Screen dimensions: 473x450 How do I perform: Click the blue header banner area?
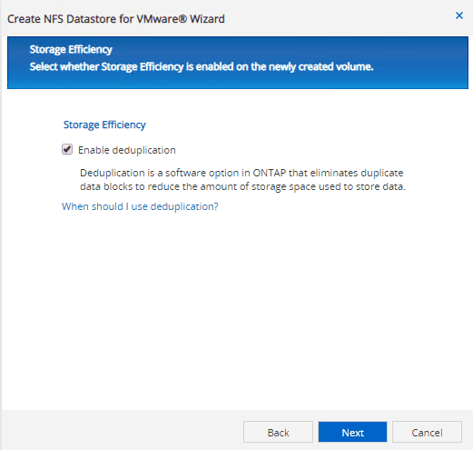pyautogui.click(x=238, y=63)
